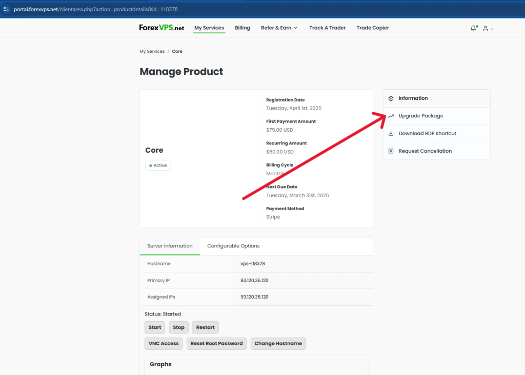Open the user account profile icon

tap(485, 28)
